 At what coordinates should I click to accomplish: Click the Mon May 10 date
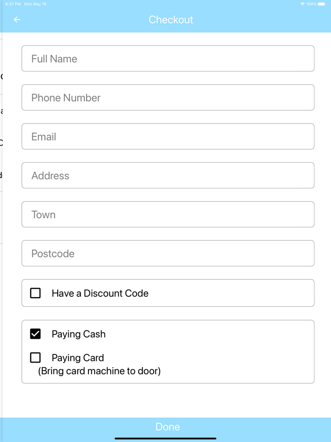tap(35, 4)
